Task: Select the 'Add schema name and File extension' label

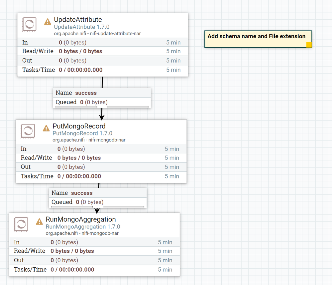Action: coord(258,39)
